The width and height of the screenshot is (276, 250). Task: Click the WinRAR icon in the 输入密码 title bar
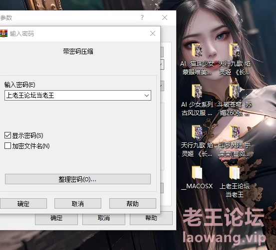point(3,33)
